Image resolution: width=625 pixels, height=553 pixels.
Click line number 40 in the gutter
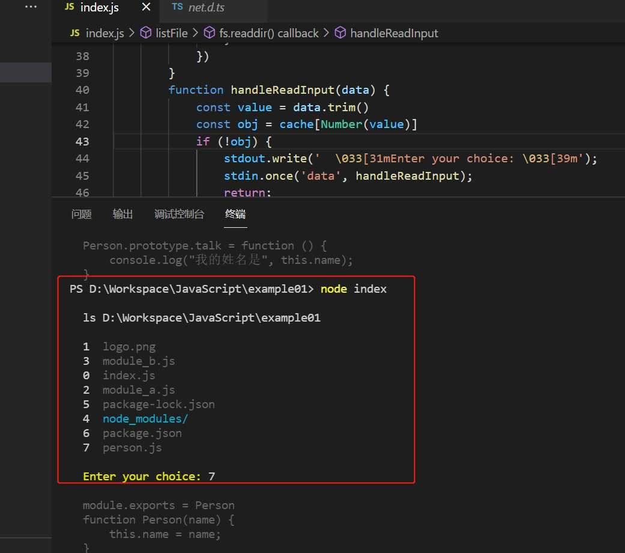[82, 90]
